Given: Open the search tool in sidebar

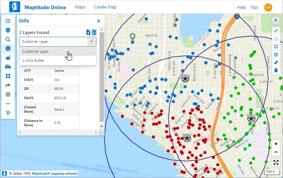Looking at the screenshot, I should point(8,39).
